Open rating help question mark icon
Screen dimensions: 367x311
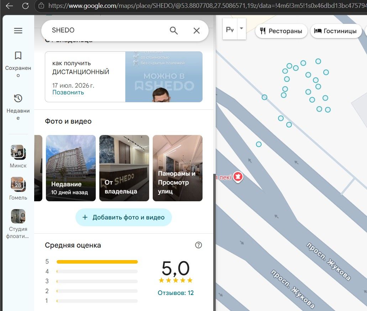point(199,245)
